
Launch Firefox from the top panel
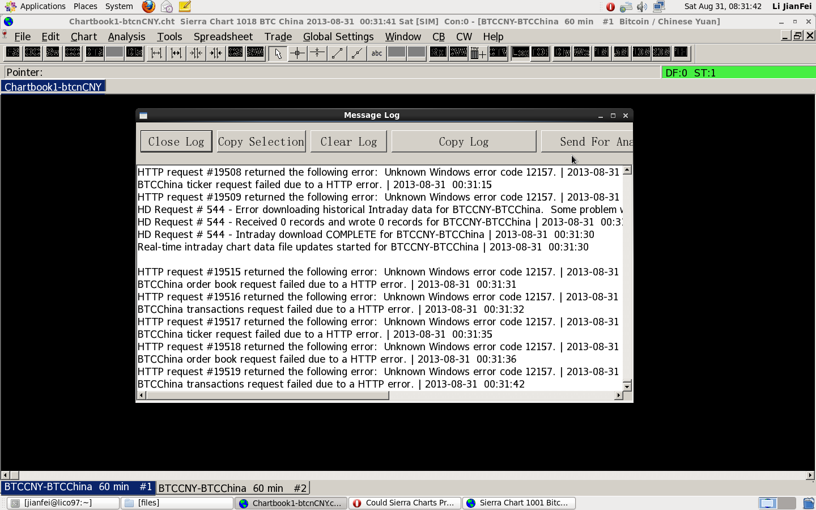pos(148,6)
